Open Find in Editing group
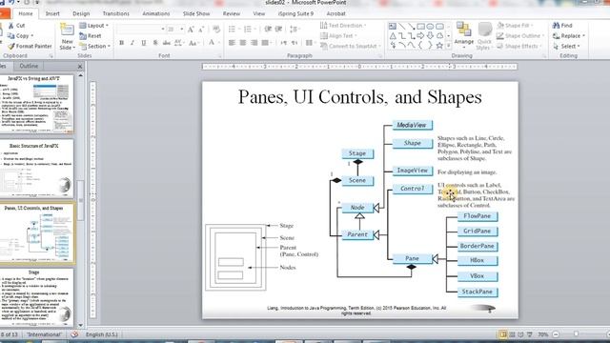The image size is (610, 343). [x=562, y=26]
